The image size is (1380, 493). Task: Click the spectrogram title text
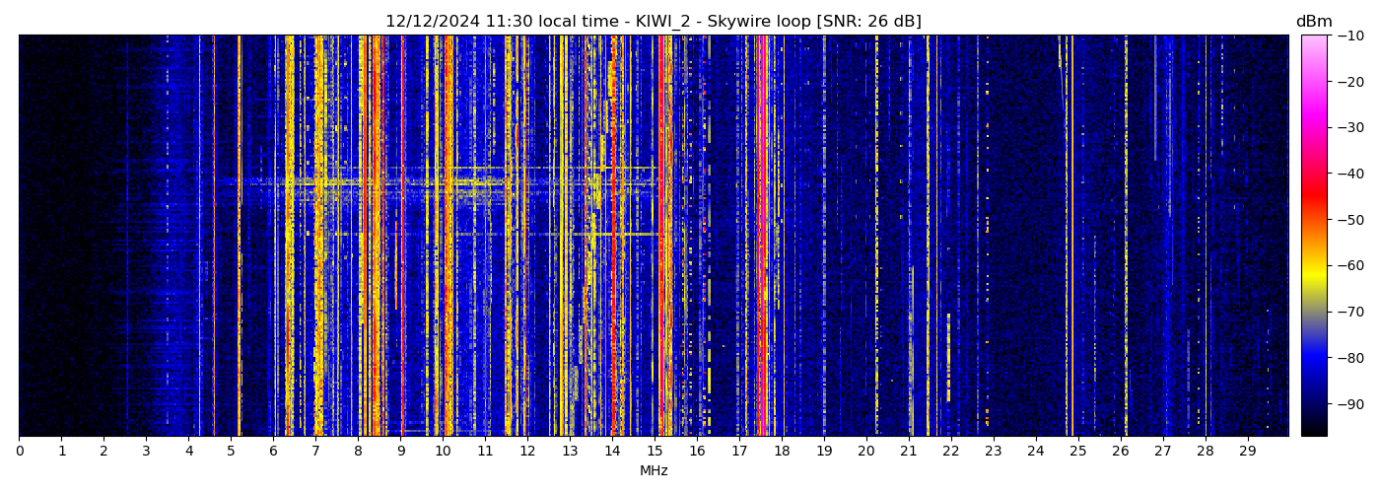click(x=653, y=22)
